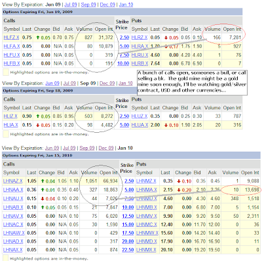The image size is (262, 261).
Task: Open the 17.50 strike price link
Action: pos(128,233)
